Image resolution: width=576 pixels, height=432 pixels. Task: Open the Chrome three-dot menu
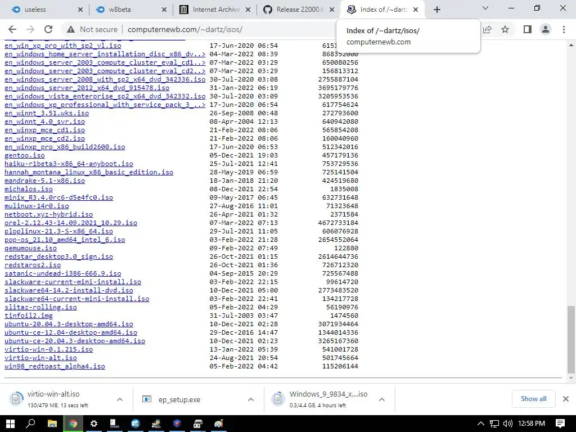[564, 29]
